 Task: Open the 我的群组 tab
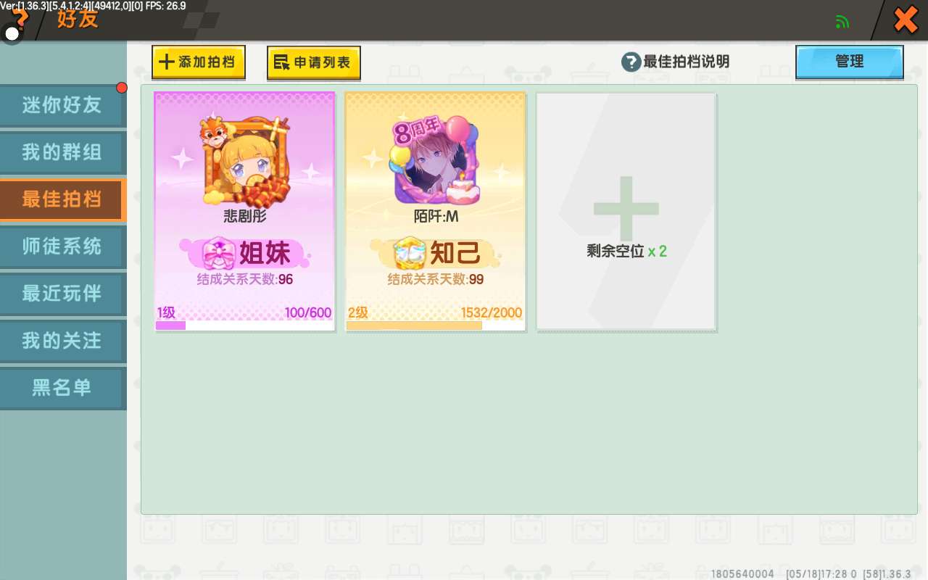[x=62, y=152]
